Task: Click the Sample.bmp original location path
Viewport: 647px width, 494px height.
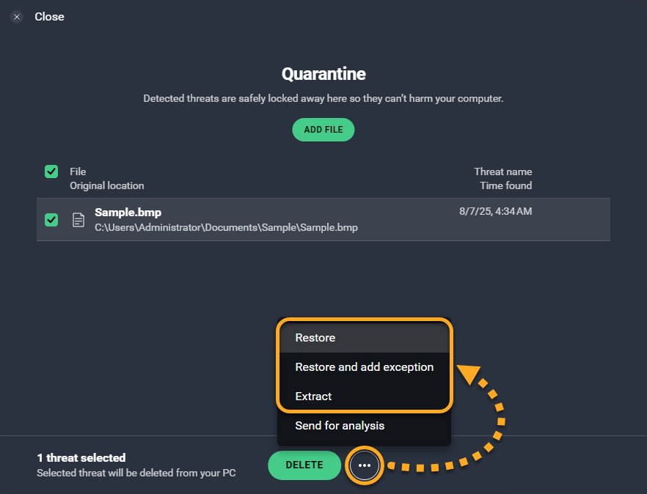Action: click(x=226, y=228)
